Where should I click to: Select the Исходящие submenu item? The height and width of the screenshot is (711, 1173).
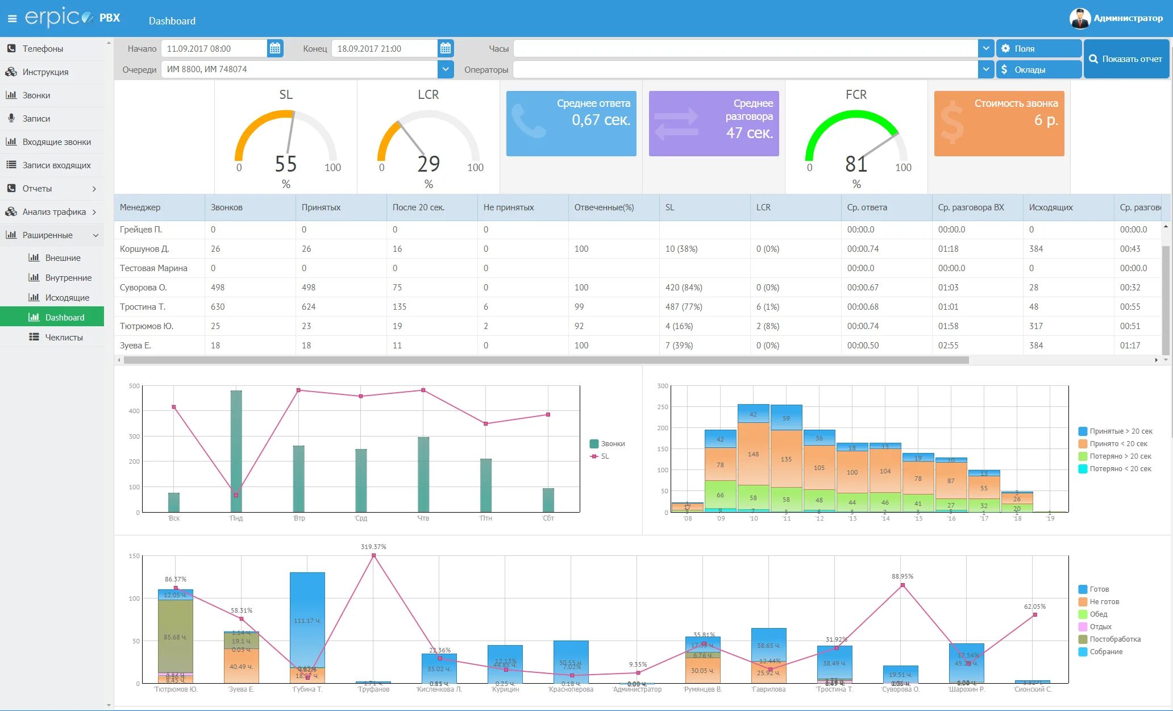click(67, 297)
